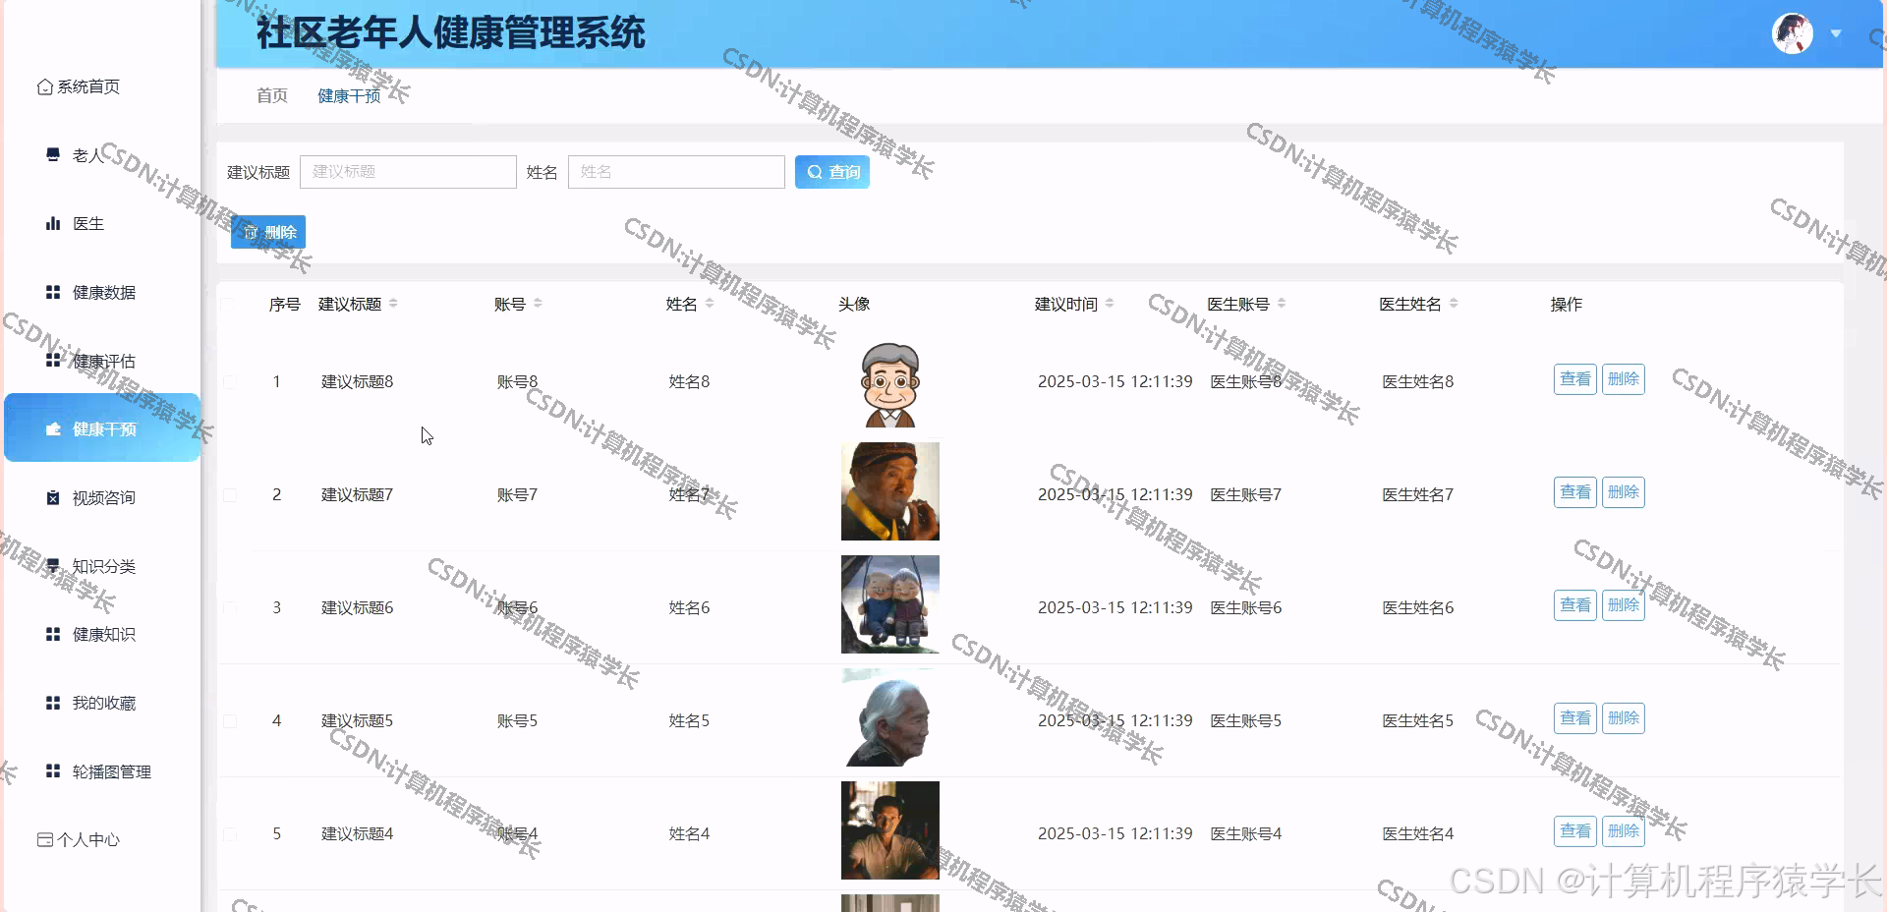1887x912 pixels.
Task: Sort the table by 建议时间
Action: coord(1110,304)
